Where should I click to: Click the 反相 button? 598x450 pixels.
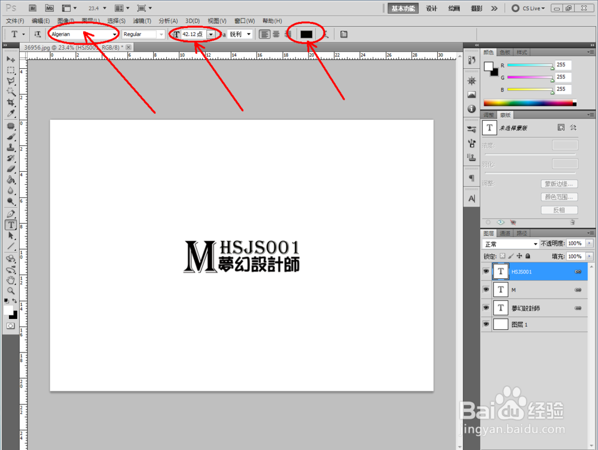point(559,210)
